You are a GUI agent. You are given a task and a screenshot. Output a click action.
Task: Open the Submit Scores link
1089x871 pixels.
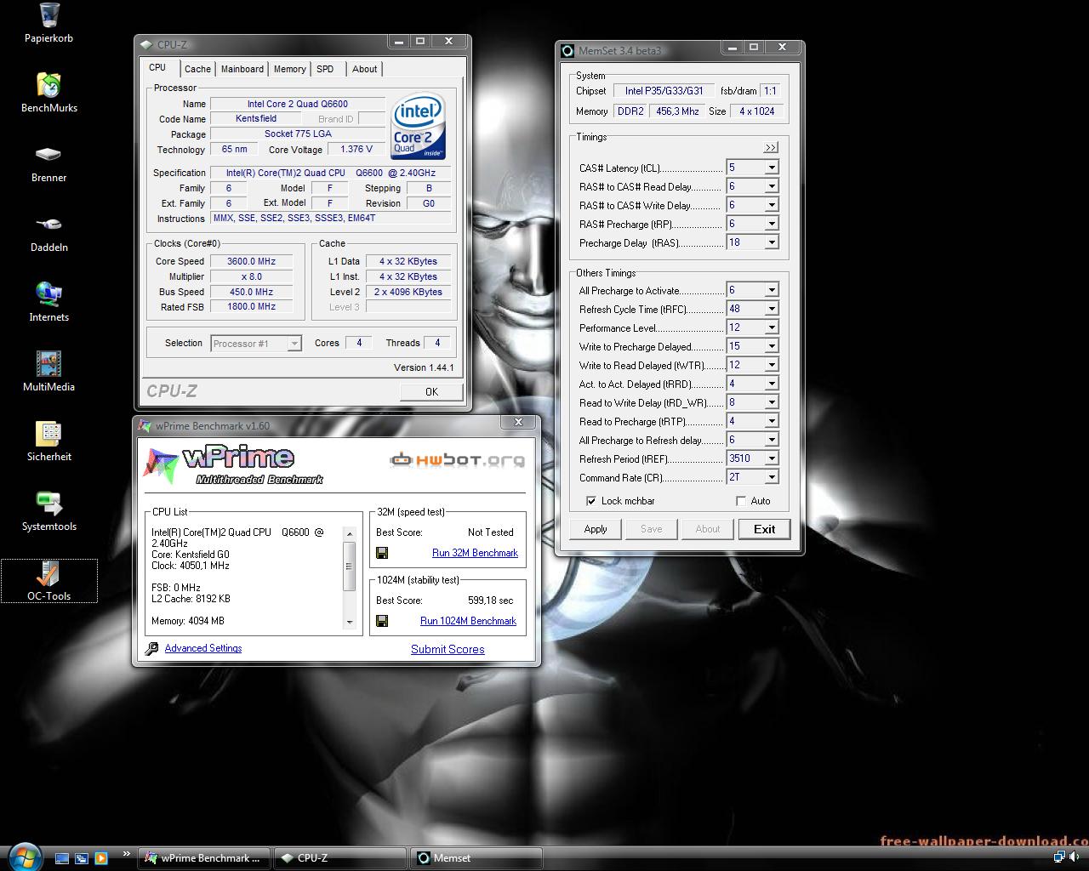coord(448,649)
